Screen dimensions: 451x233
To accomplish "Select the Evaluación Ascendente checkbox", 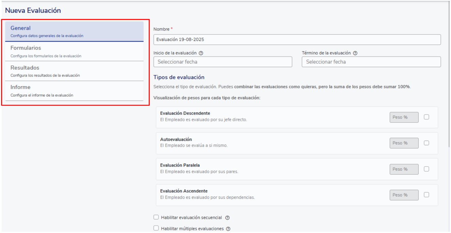I will (x=427, y=195).
